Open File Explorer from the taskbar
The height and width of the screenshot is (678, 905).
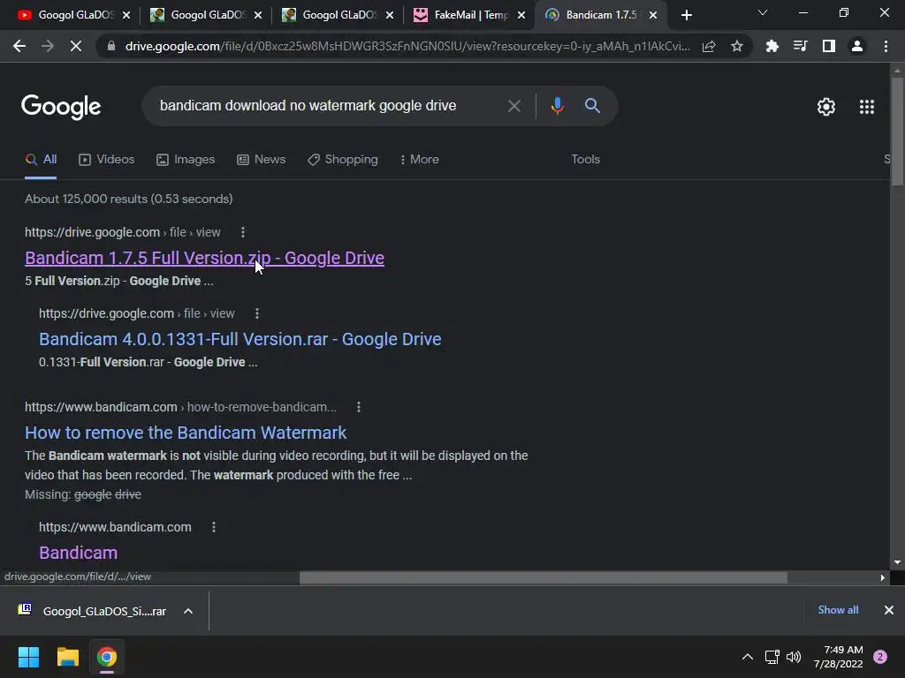67,657
